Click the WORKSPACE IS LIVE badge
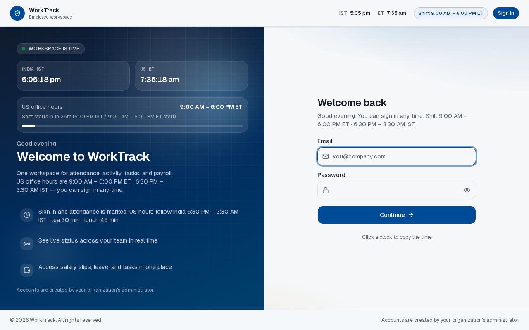 (50, 49)
